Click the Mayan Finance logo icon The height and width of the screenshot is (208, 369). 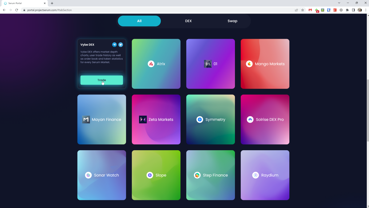tap(86, 120)
